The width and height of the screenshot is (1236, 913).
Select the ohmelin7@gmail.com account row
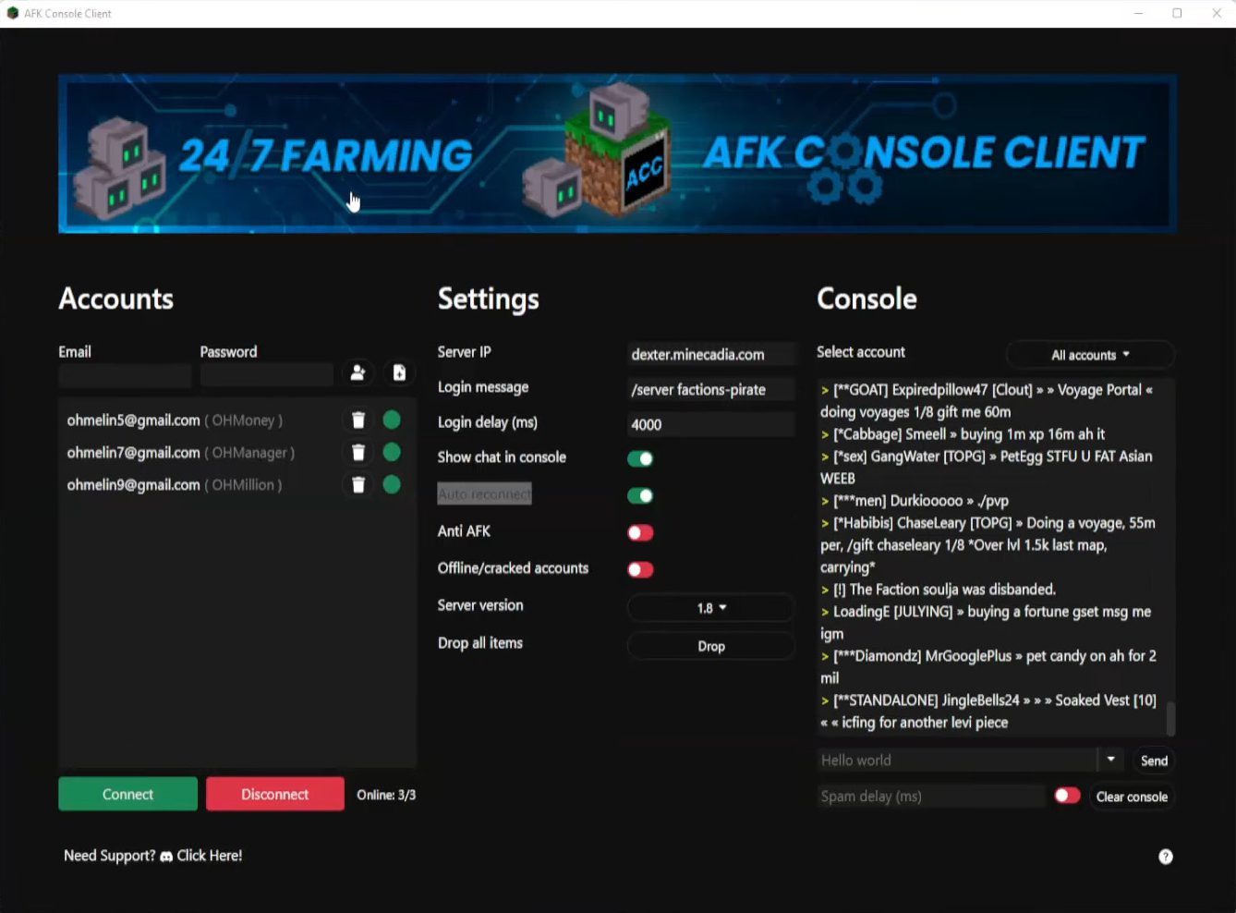(237, 453)
